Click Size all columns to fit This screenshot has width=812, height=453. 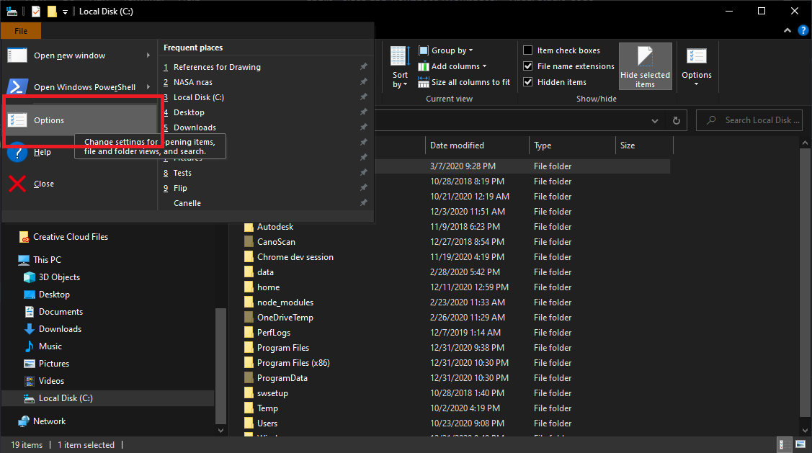click(470, 82)
